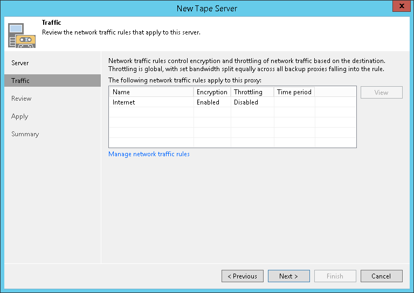Open the Review step
This screenshot has width=414, height=293.
click(x=22, y=99)
